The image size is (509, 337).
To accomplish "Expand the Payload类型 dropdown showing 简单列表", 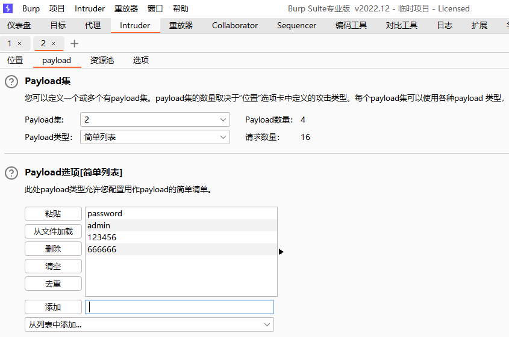I will (155, 137).
